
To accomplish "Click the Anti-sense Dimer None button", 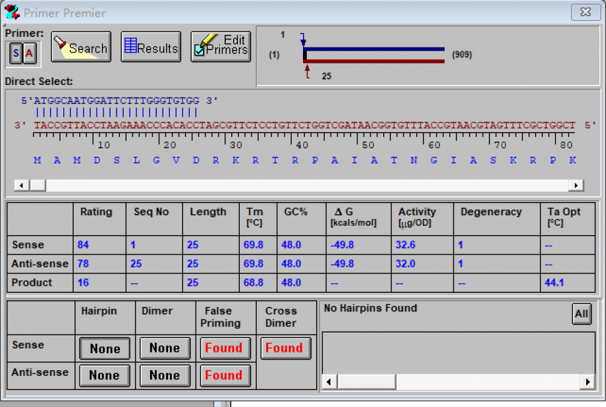I will [x=164, y=375].
